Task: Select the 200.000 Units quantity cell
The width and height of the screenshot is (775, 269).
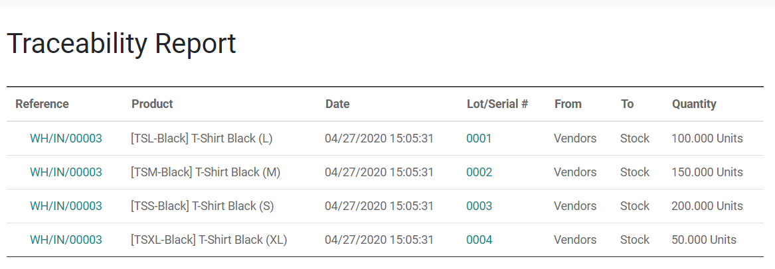Action: point(707,206)
